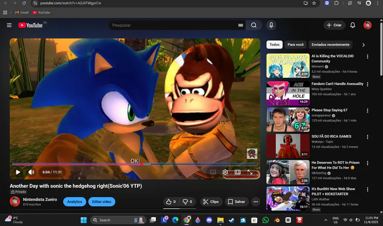Save video with Salvar button

236,202
